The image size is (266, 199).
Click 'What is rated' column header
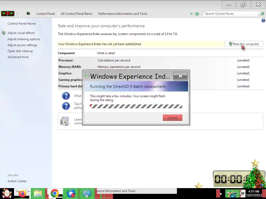pyautogui.click(x=106, y=53)
